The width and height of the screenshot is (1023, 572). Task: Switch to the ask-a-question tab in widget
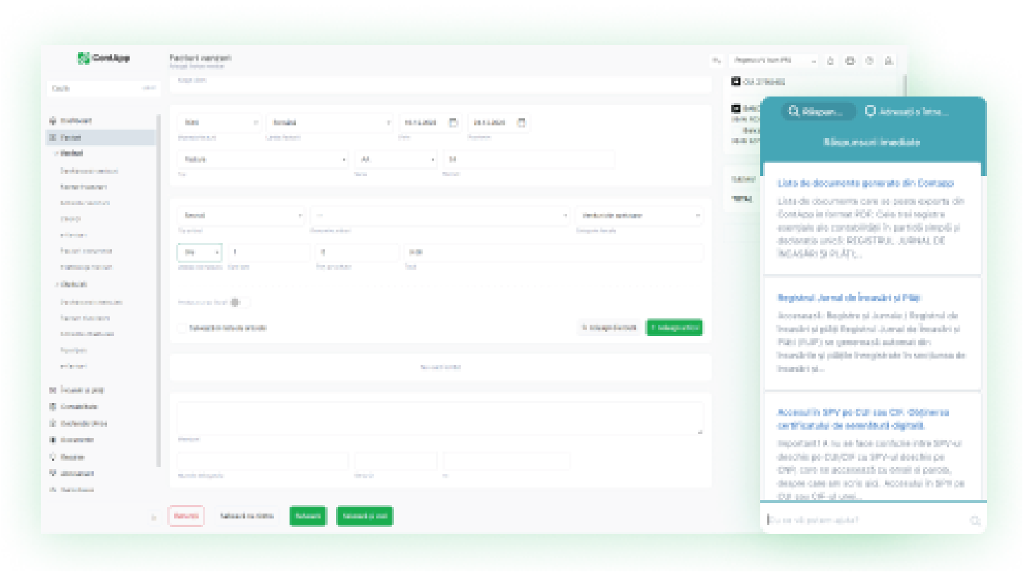tap(907, 111)
